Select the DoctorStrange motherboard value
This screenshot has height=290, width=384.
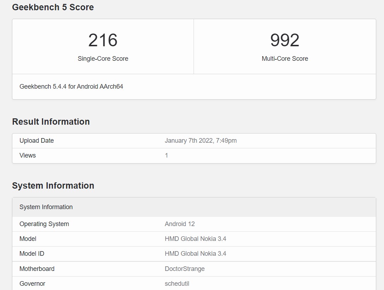pos(185,269)
